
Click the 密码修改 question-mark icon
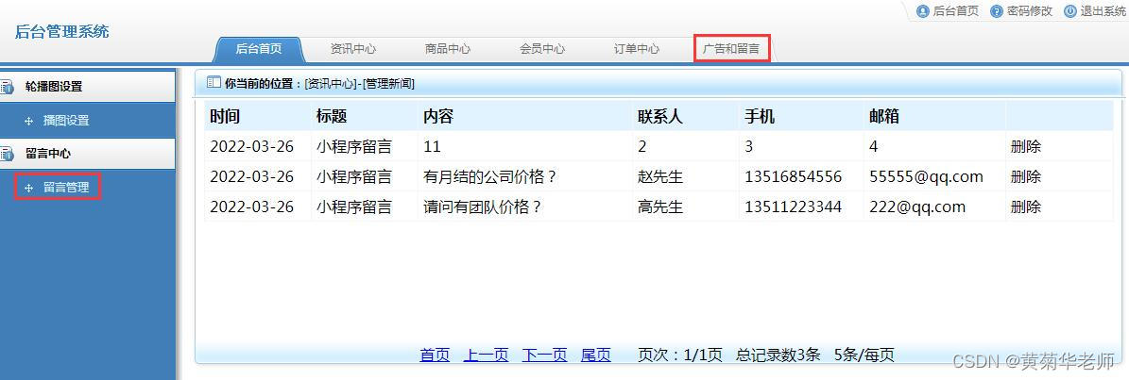point(997,10)
